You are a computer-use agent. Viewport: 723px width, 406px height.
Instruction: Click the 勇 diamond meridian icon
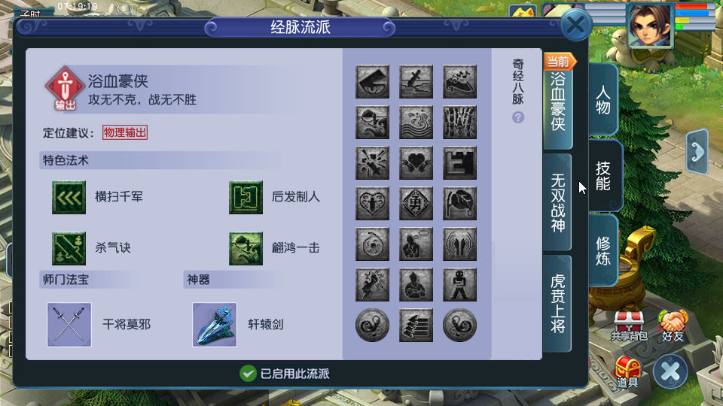(x=416, y=204)
